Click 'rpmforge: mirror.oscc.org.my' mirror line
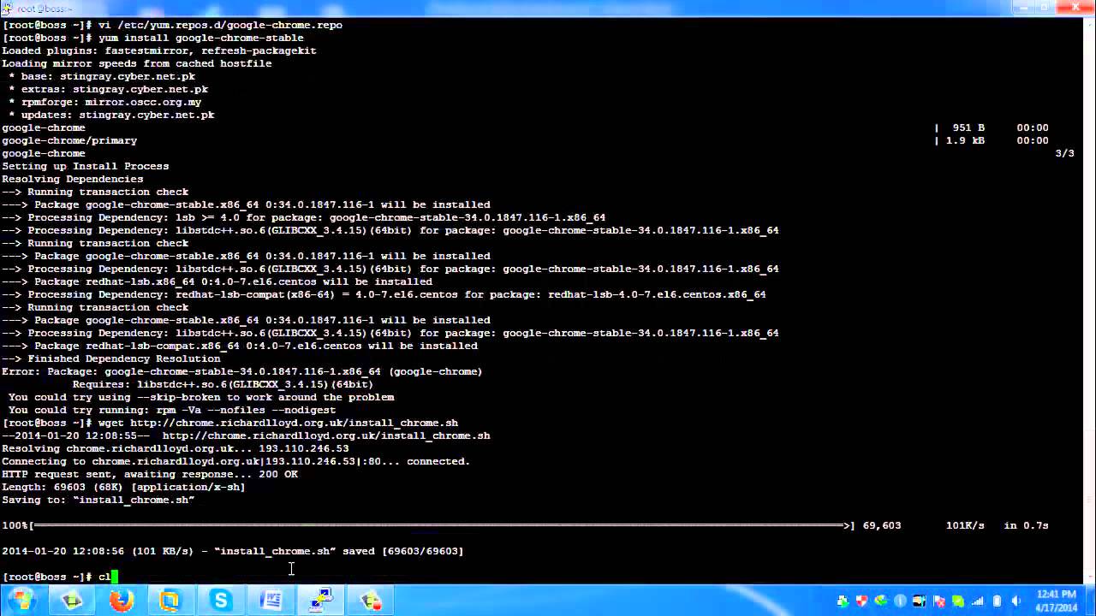The image size is (1096, 616). click(x=105, y=102)
